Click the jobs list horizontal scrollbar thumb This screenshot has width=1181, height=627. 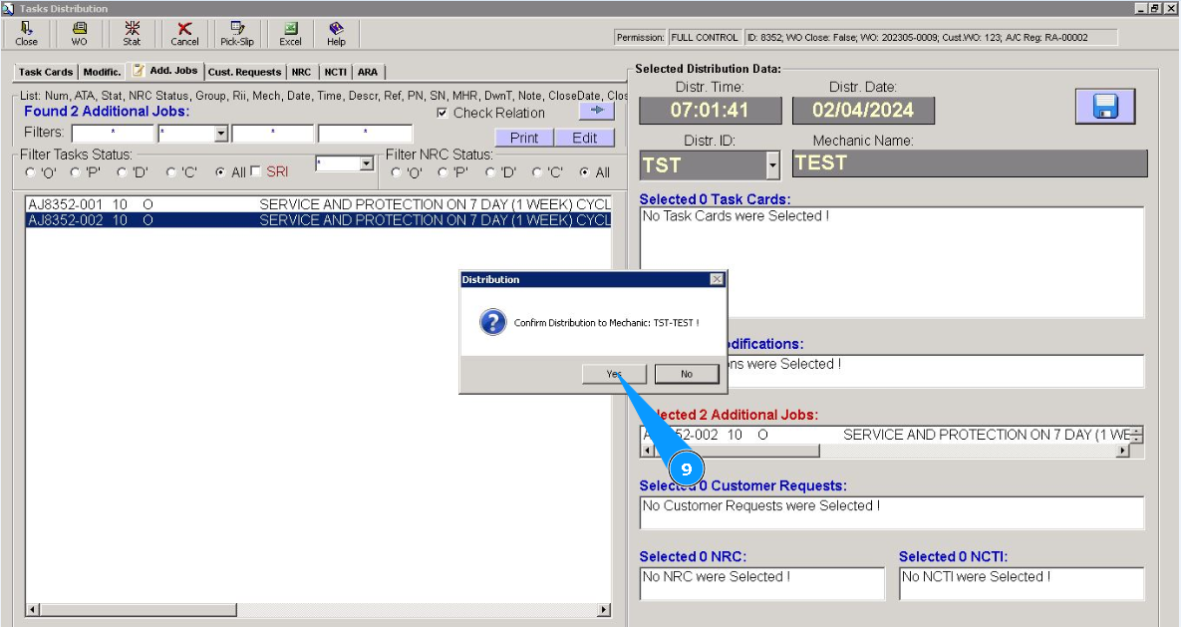pos(138,609)
